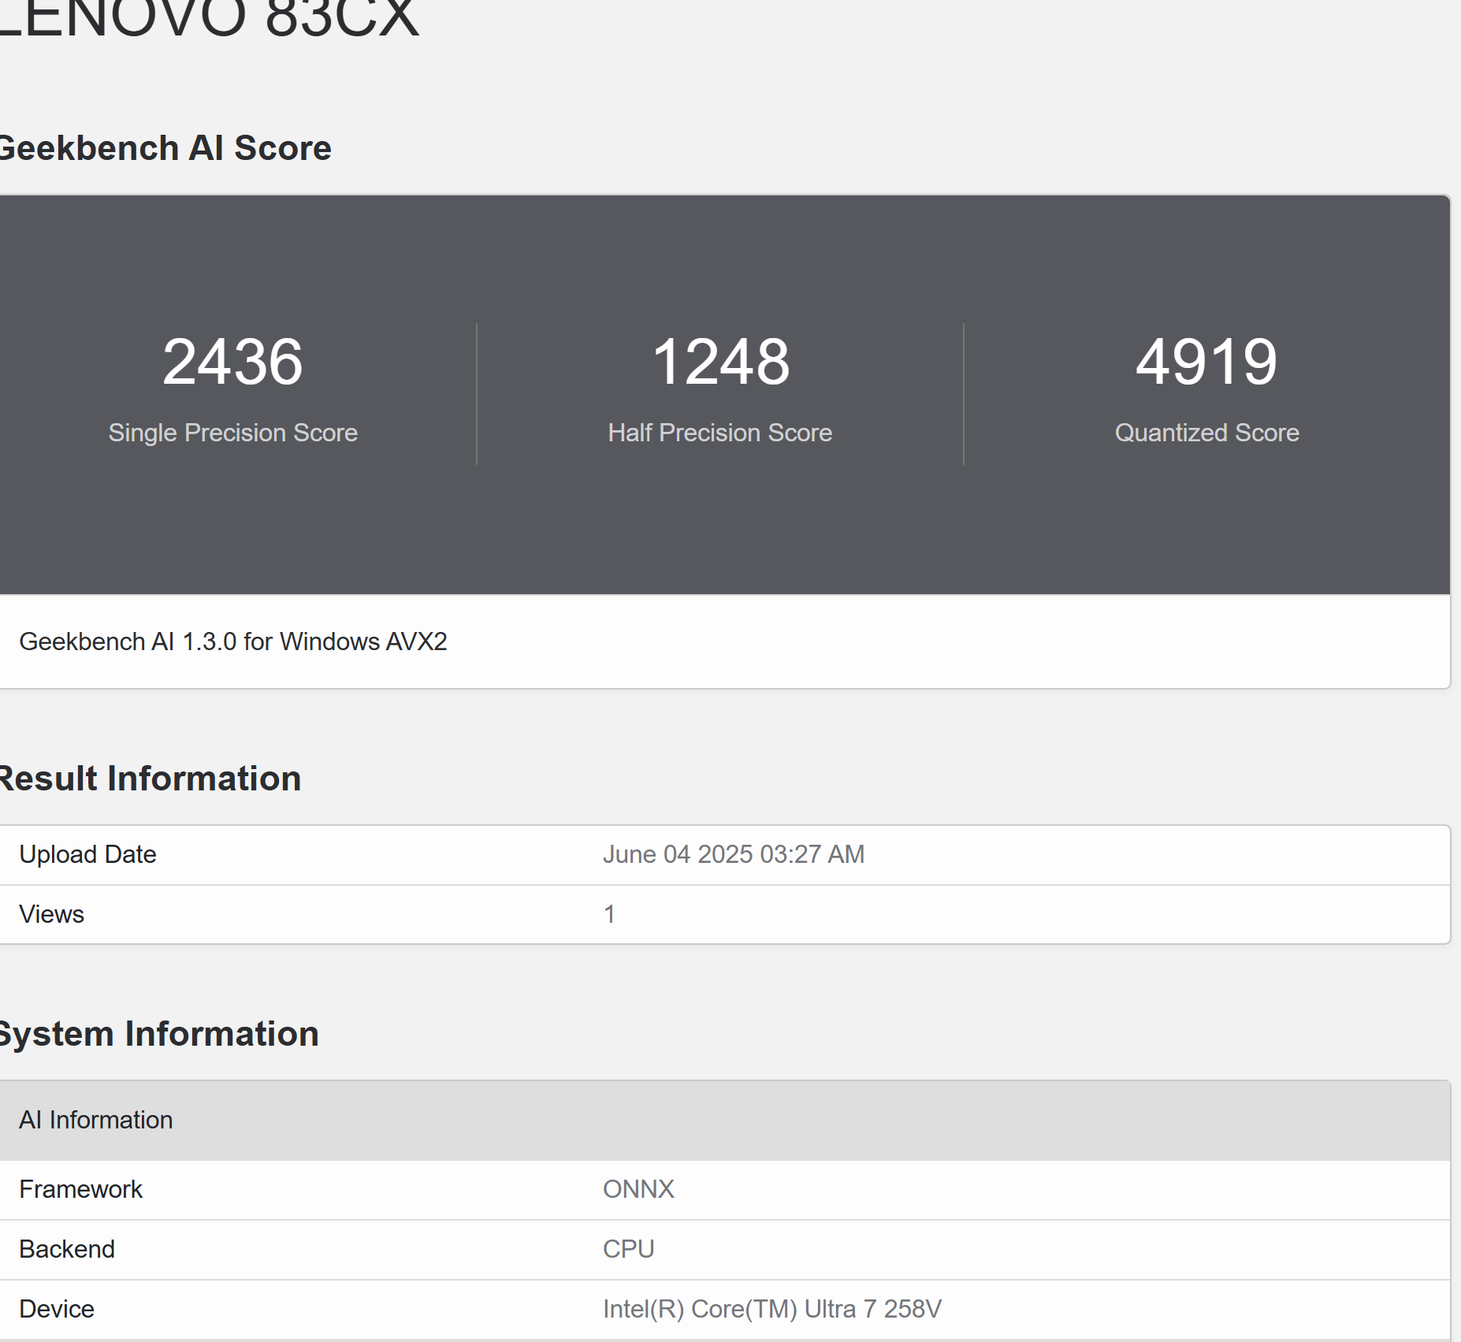Click the Backend row label
This screenshot has height=1342, width=1461.
[67, 1249]
